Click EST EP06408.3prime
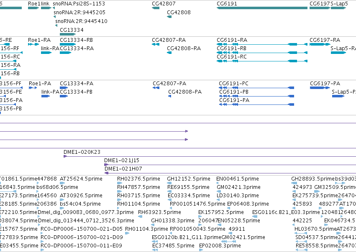Screen dimensions: 356x252 248,204
